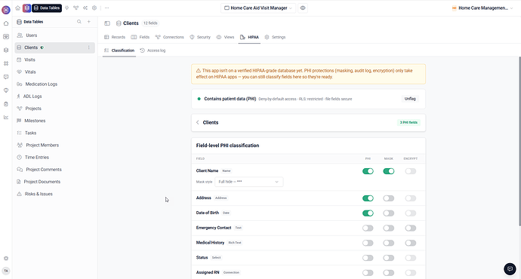Click the vertical scrollbar on the right
The image size is (521, 279).
519,141
